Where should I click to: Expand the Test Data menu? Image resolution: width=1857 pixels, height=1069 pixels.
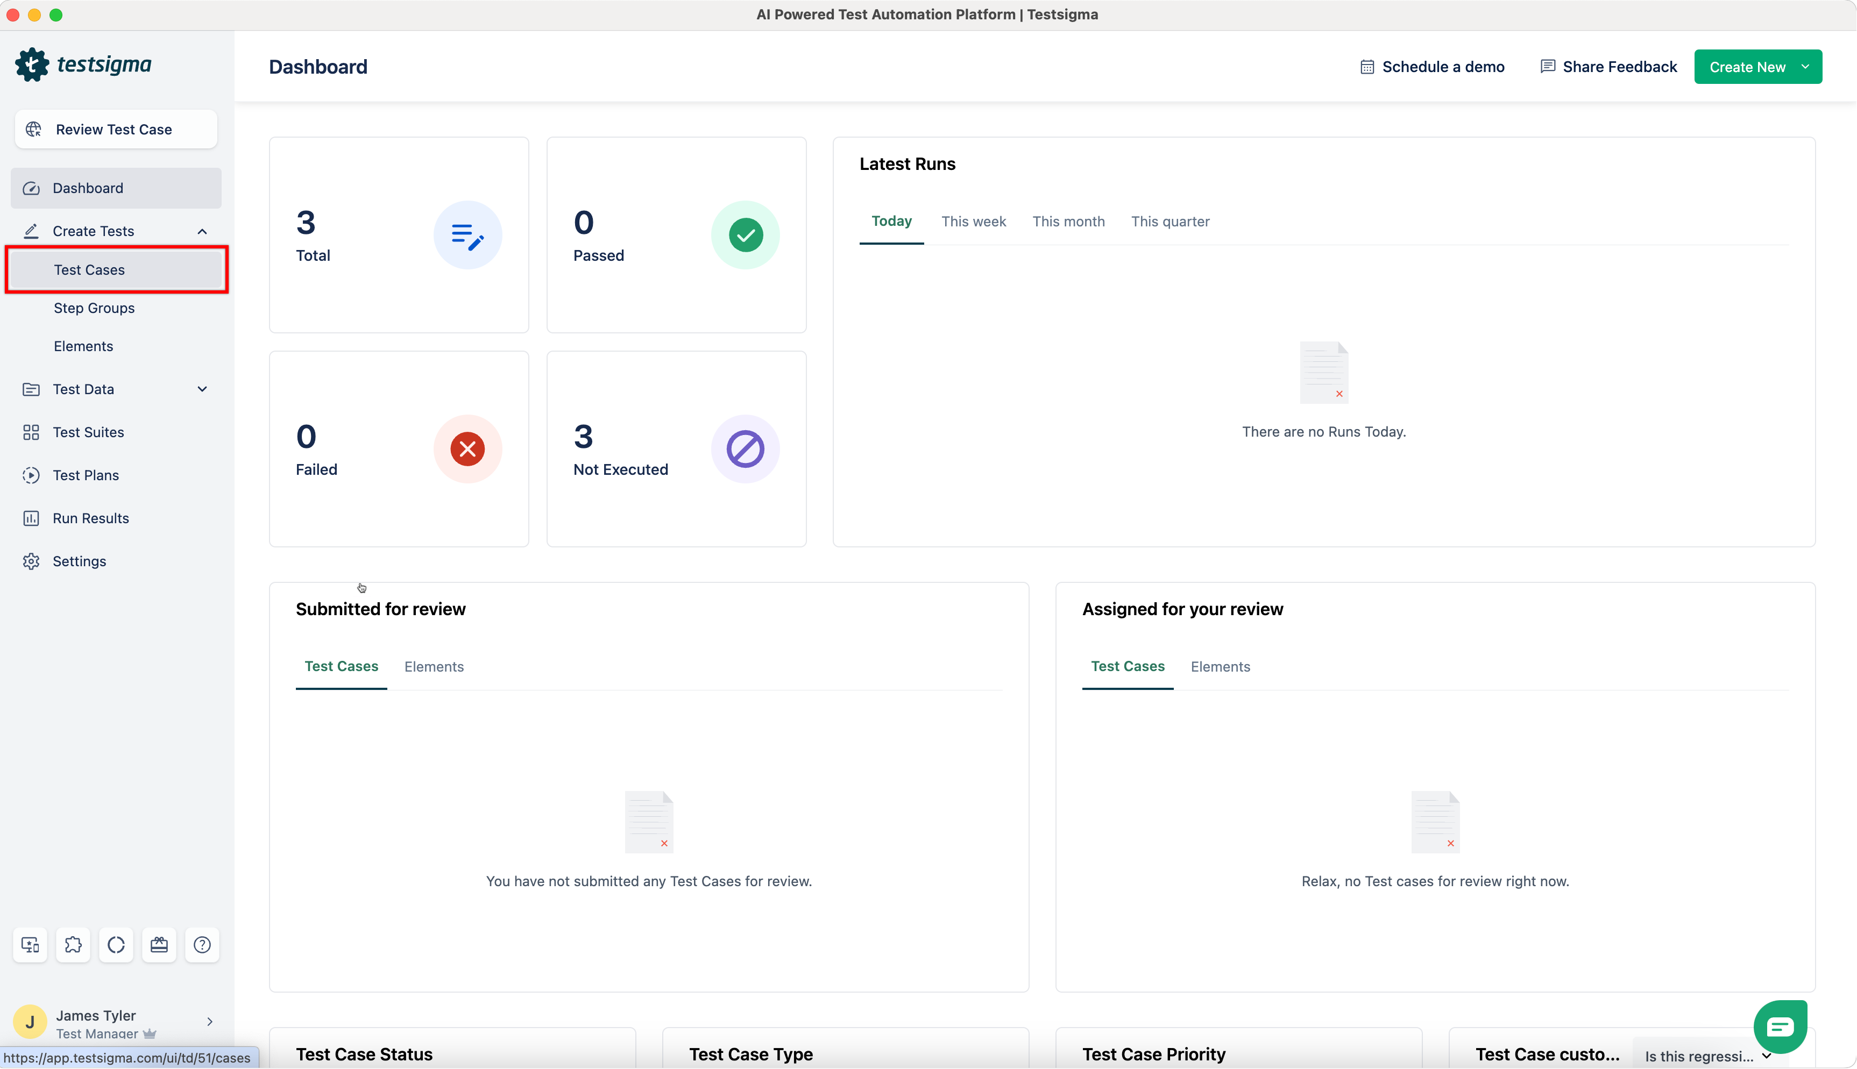202,389
